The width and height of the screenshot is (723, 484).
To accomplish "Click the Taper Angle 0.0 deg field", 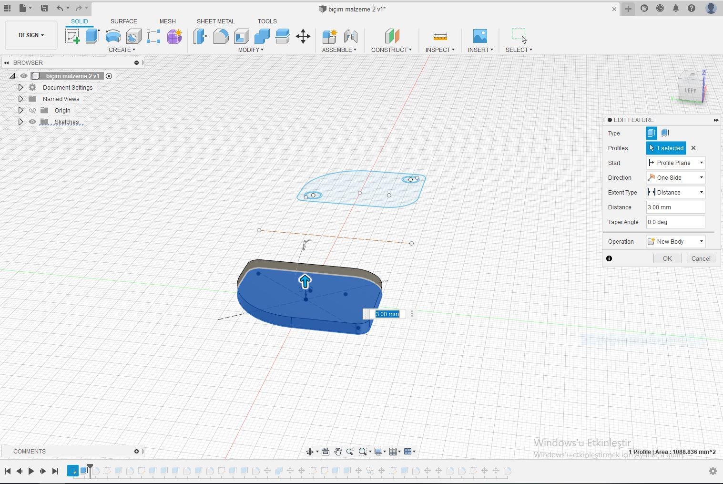I will [x=675, y=222].
